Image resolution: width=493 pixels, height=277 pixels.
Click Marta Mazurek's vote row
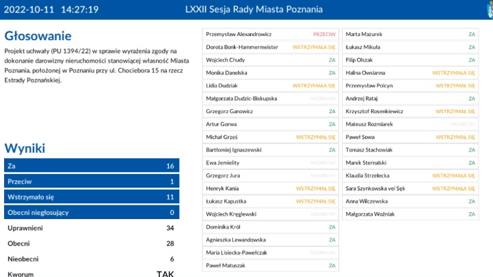click(410, 34)
